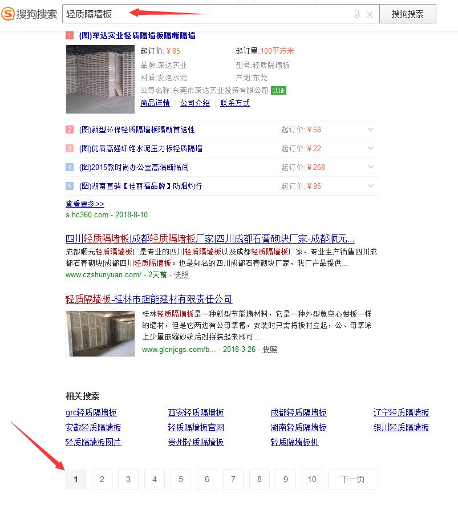Expand the ¥268 office partition listing
The height and width of the screenshot is (506, 458).
371,167
